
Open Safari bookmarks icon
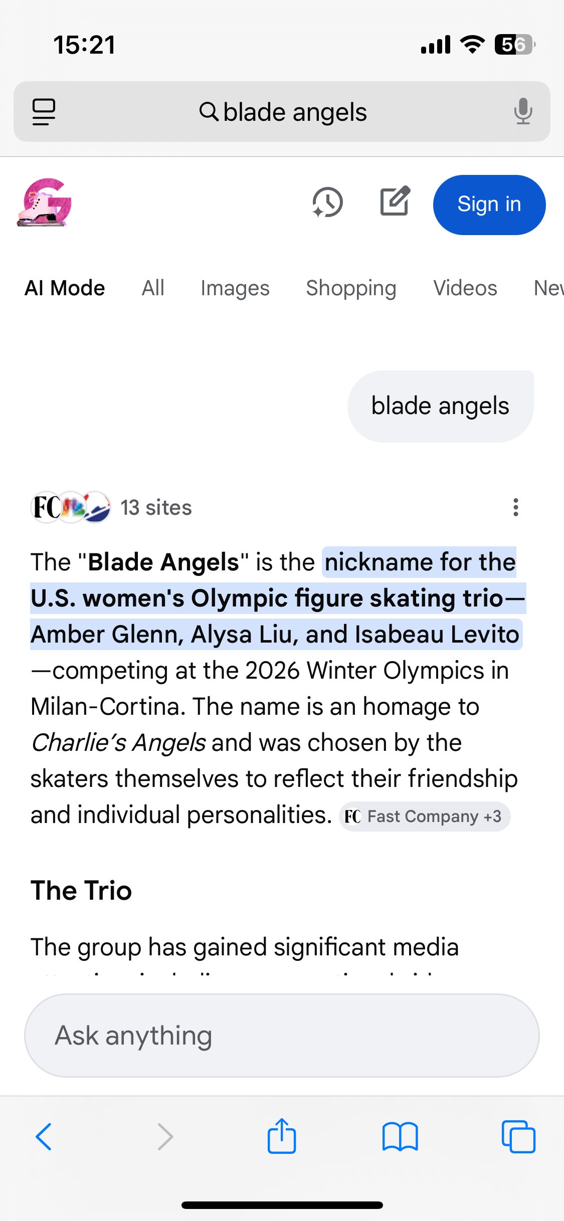click(x=400, y=1136)
